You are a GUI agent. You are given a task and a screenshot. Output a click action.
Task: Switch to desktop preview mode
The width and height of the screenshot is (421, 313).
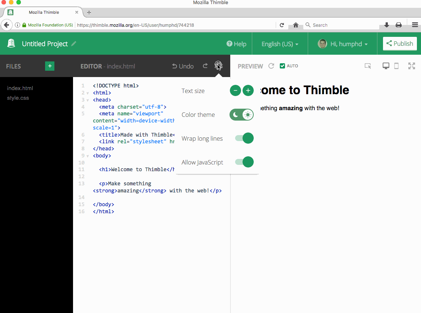pos(386,66)
